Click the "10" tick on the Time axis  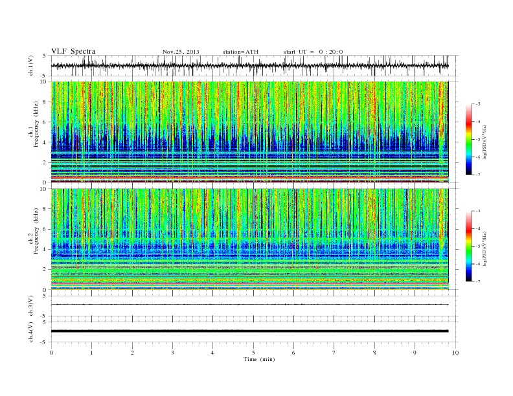coord(455,353)
